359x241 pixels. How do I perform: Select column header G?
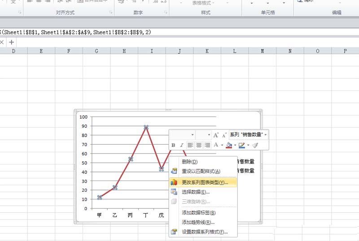point(96,51)
